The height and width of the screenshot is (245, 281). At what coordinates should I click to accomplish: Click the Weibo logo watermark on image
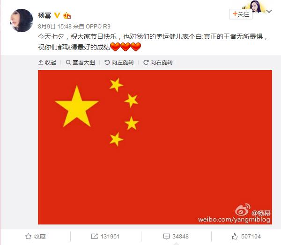click(x=243, y=210)
